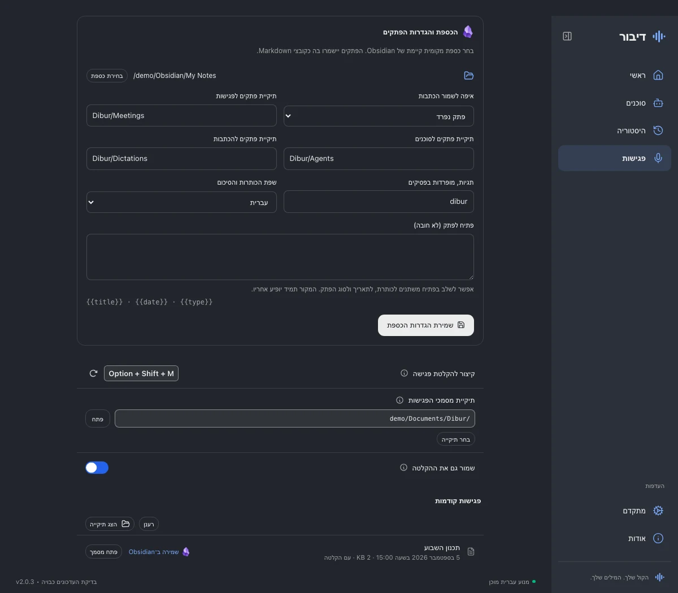Click the Obsidian crystal icon in vault header
The width and height of the screenshot is (678, 593).
pyautogui.click(x=468, y=32)
